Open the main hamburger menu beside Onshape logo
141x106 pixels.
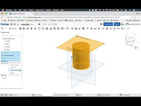11,24
